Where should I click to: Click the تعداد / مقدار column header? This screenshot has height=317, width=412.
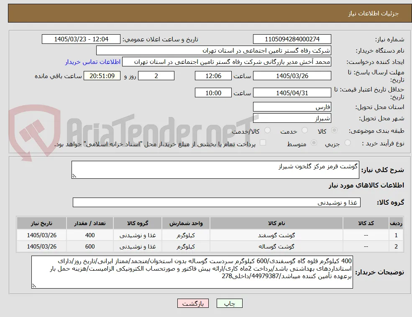click(x=90, y=223)
